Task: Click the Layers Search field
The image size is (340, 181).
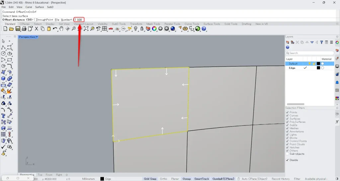Action: coord(310,53)
